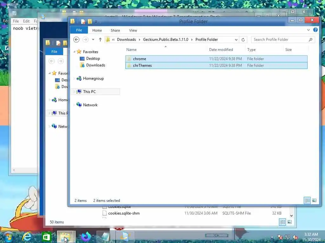This screenshot has width=325, height=243.
Task: Open File tab in the back Explorer window
Action: (x=54, y=52)
